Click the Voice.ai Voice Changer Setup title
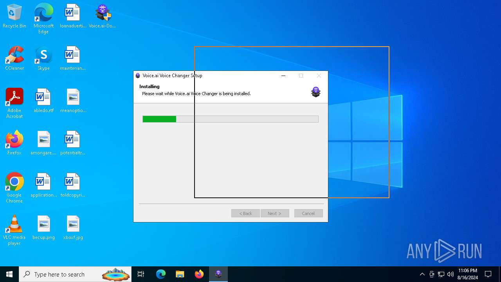This screenshot has height=282, width=501. tap(172, 76)
